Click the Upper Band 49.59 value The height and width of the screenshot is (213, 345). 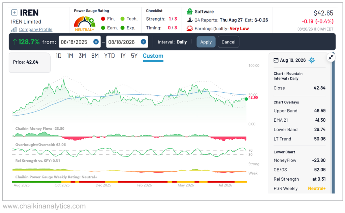[320, 111]
